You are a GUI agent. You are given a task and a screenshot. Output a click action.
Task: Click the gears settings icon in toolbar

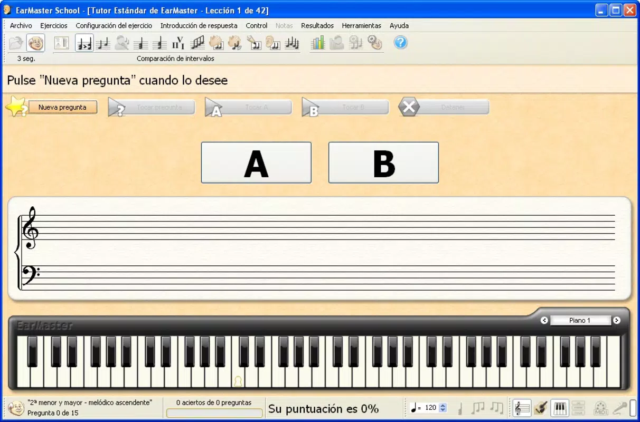(374, 43)
